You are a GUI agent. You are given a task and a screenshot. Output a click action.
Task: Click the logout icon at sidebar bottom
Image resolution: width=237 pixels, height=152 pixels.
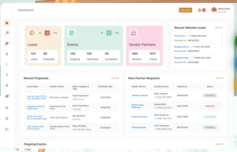(7, 129)
